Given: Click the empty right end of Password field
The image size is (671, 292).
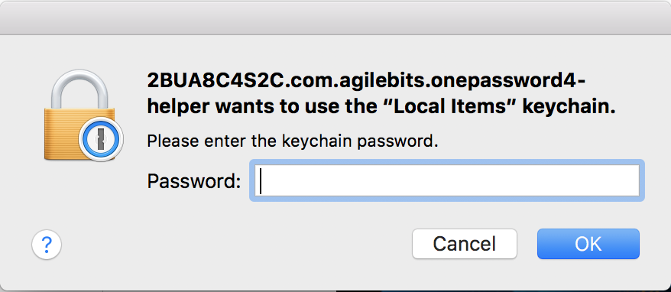Looking at the screenshot, I should pyautogui.click(x=599, y=180).
